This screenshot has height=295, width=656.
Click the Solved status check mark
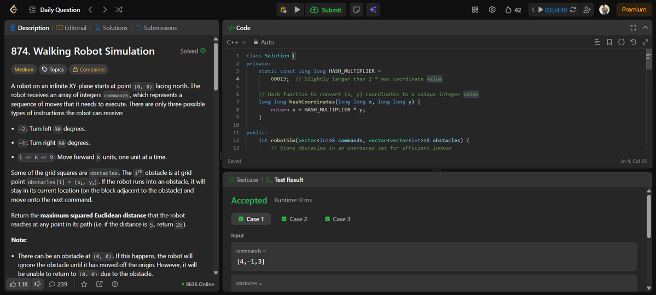[x=203, y=51]
